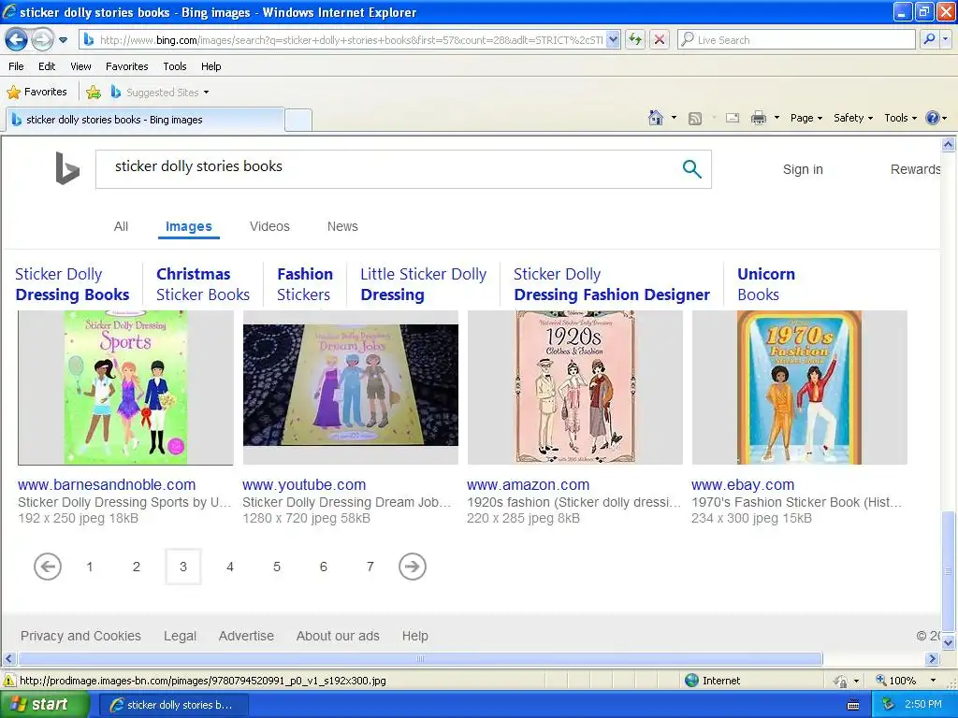
Task: Click the www.ebay.com result link
Action: [x=743, y=485]
